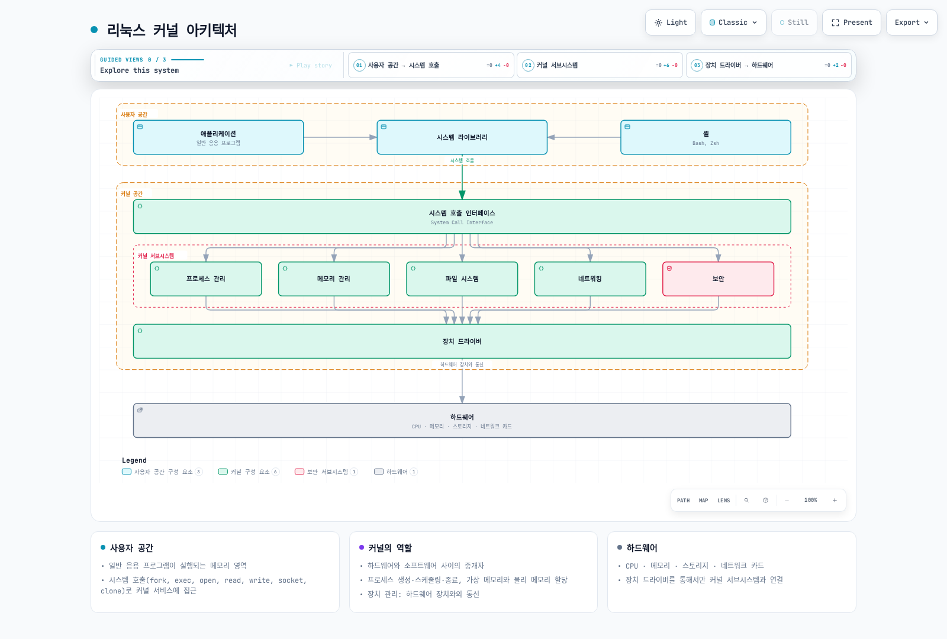Click the 커널의 역할 card heading
Image resolution: width=947 pixels, height=639 pixels.
(x=390, y=548)
